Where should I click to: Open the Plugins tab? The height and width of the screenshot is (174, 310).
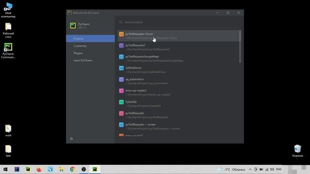tap(91, 53)
